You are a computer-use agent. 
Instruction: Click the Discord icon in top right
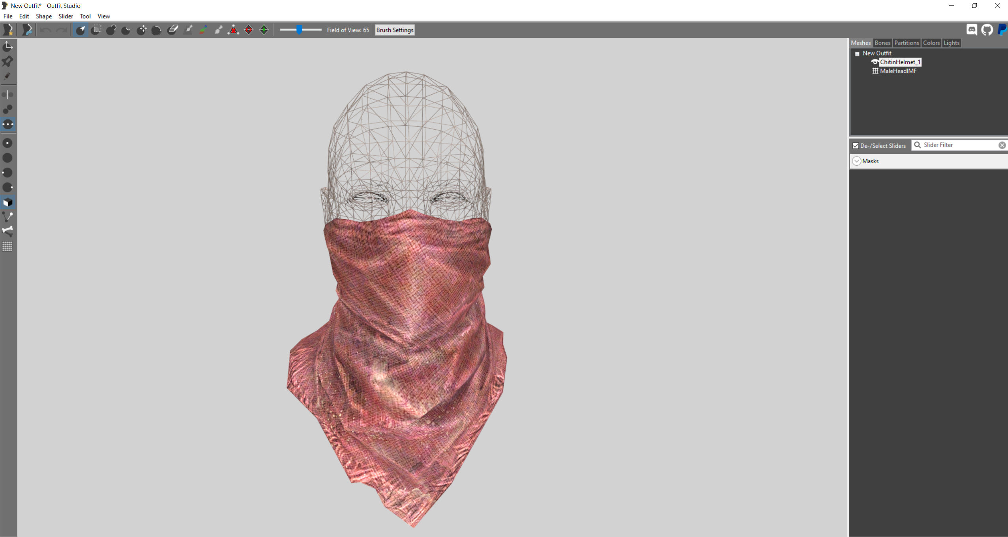[x=972, y=30]
